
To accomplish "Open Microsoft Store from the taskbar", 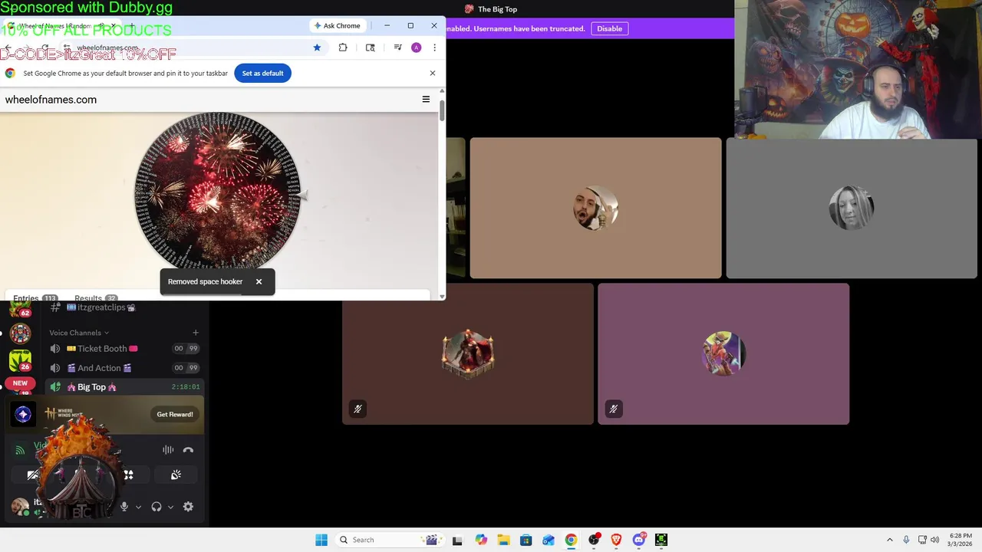I will pos(526,540).
